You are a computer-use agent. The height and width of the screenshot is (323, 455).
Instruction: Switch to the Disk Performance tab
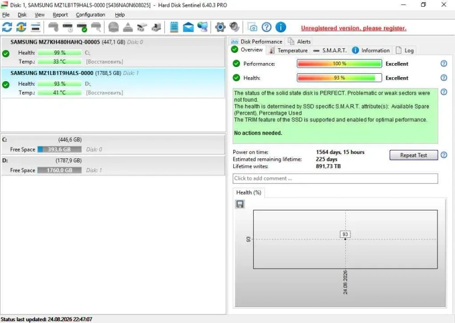257,41
